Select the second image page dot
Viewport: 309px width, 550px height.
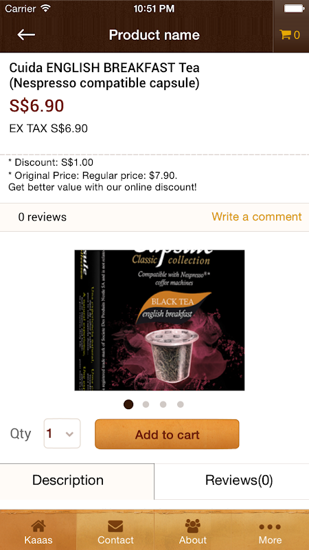point(146,404)
